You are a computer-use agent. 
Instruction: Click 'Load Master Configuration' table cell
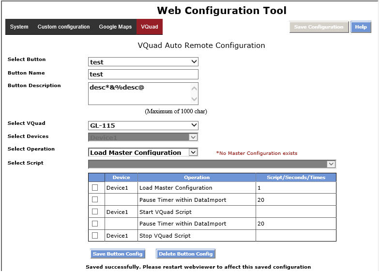197,188
